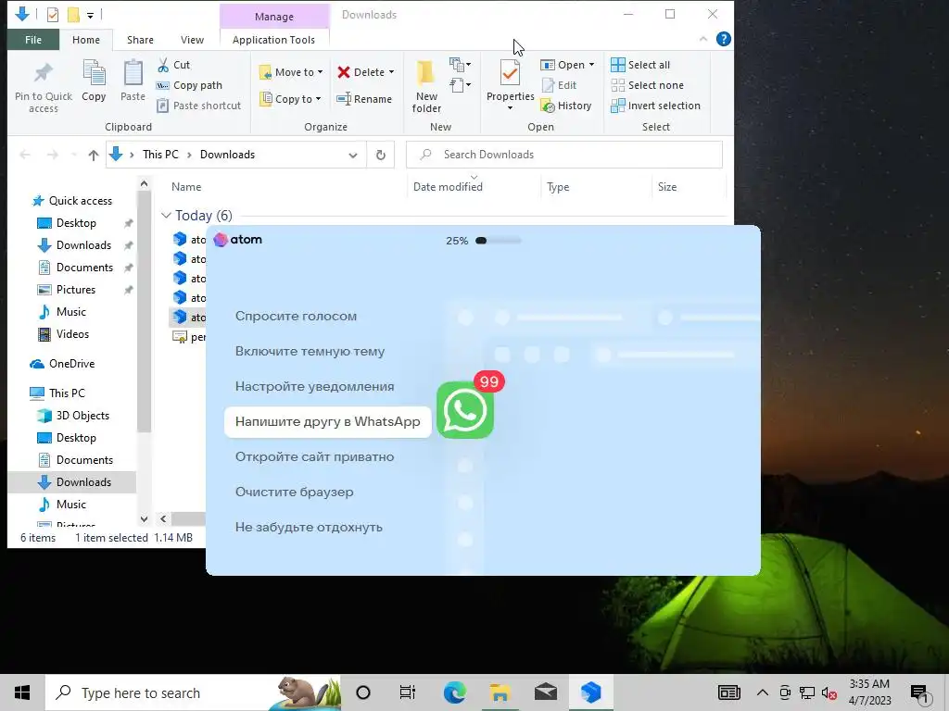The height and width of the screenshot is (711, 949).
Task: Click 'Включите темную тему' option
Action: pos(310,351)
